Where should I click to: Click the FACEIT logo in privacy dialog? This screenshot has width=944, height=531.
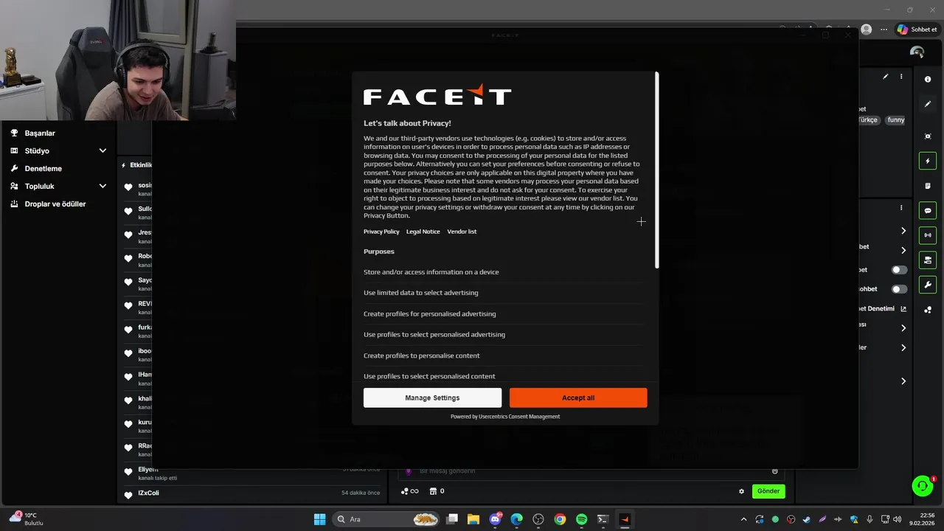[437, 96]
